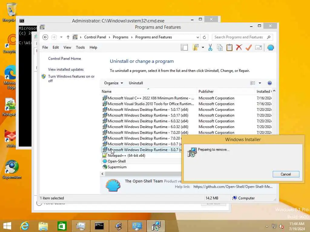Click the Forward navigation arrow
Screen dimensions: 310x232
(54, 37)
